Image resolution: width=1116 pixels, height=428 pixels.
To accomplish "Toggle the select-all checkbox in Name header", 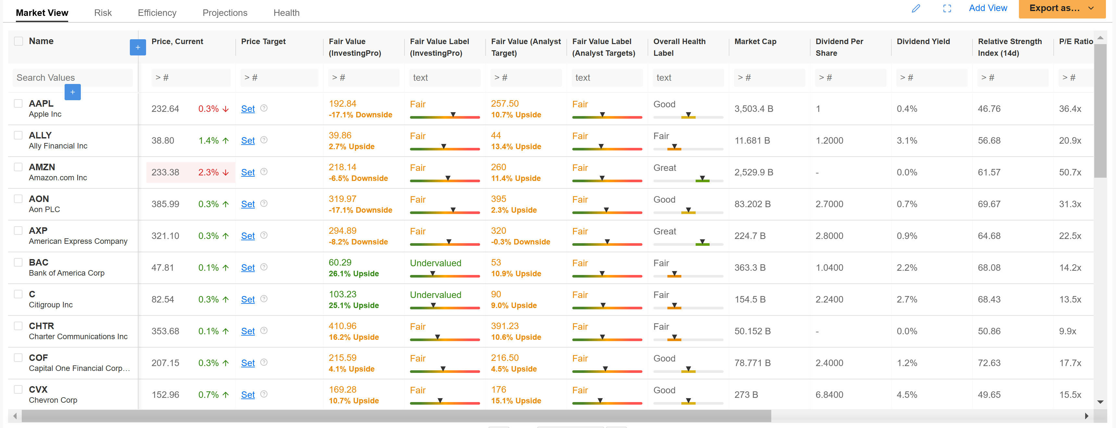I will [18, 41].
